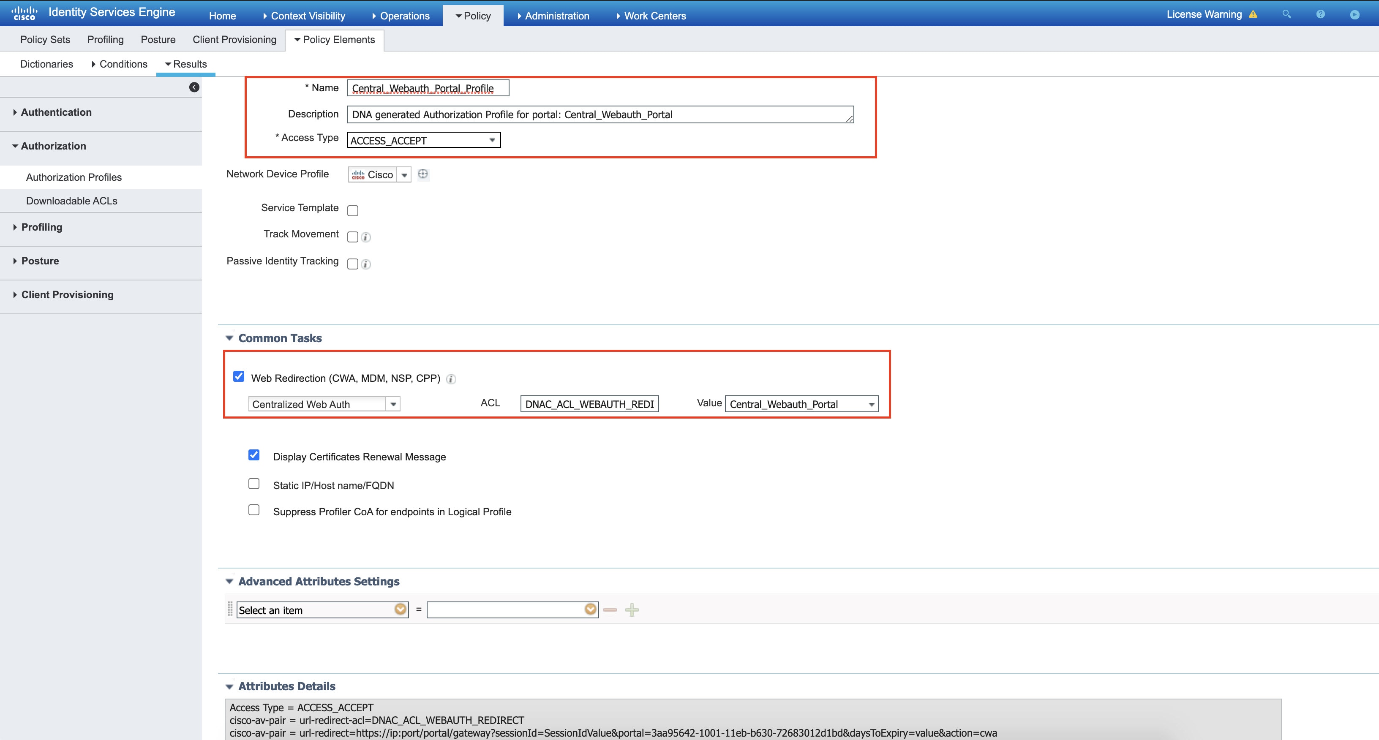Open the search magnifier icon
The image size is (1379, 740).
click(x=1286, y=14)
